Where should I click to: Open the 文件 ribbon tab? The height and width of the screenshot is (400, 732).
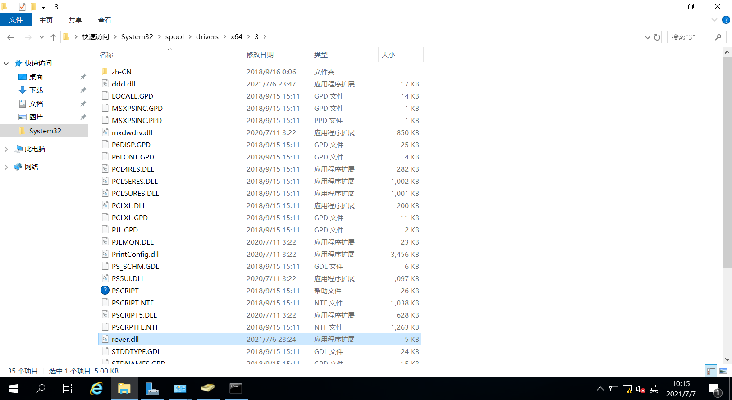pyautogui.click(x=16, y=20)
